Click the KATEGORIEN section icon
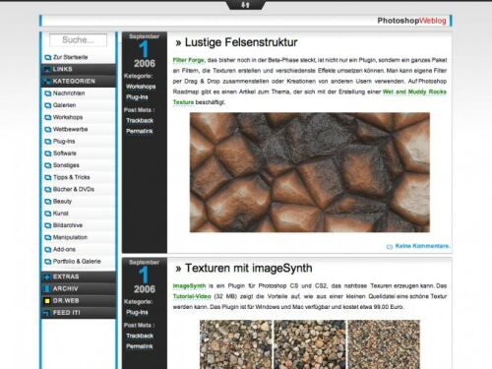The height and width of the screenshot is (369, 492). pos(47,82)
